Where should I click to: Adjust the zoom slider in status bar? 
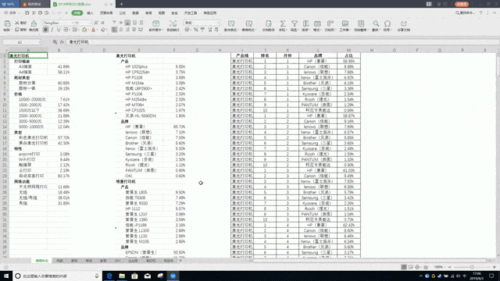coord(472,267)
